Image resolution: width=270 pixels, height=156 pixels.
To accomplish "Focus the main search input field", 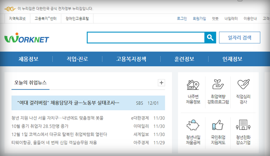I will click(146, 37).
